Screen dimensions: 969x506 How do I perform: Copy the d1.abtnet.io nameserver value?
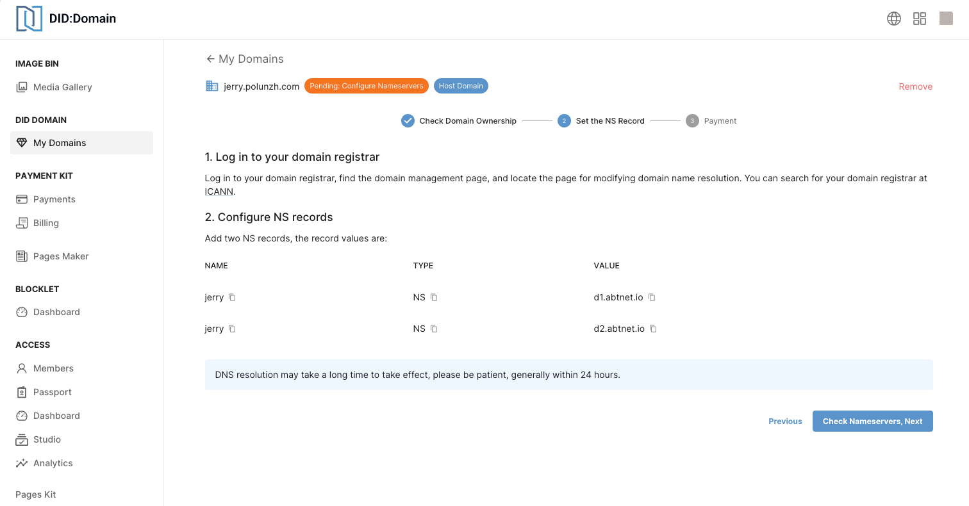click(x=652, y=297)
